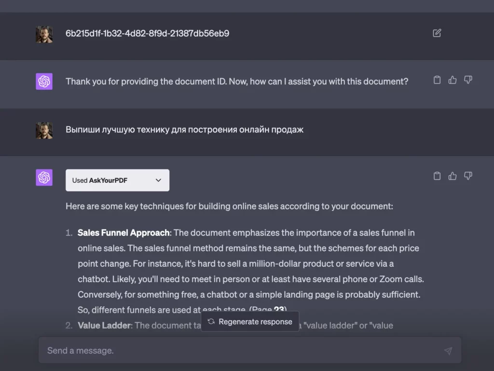Image resolution: width=494 pixels, height=371 pixels.
Task: Click the ChatGPT logo beside the AskYourPDF response
Action: pos(44,178)
